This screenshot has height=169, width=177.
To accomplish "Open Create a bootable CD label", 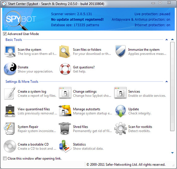I will [33, 144].
